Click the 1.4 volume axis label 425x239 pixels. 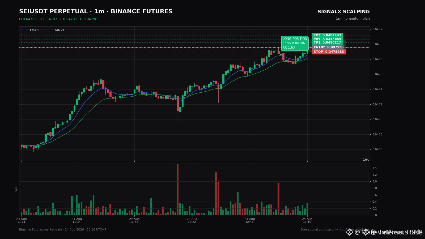375,168
